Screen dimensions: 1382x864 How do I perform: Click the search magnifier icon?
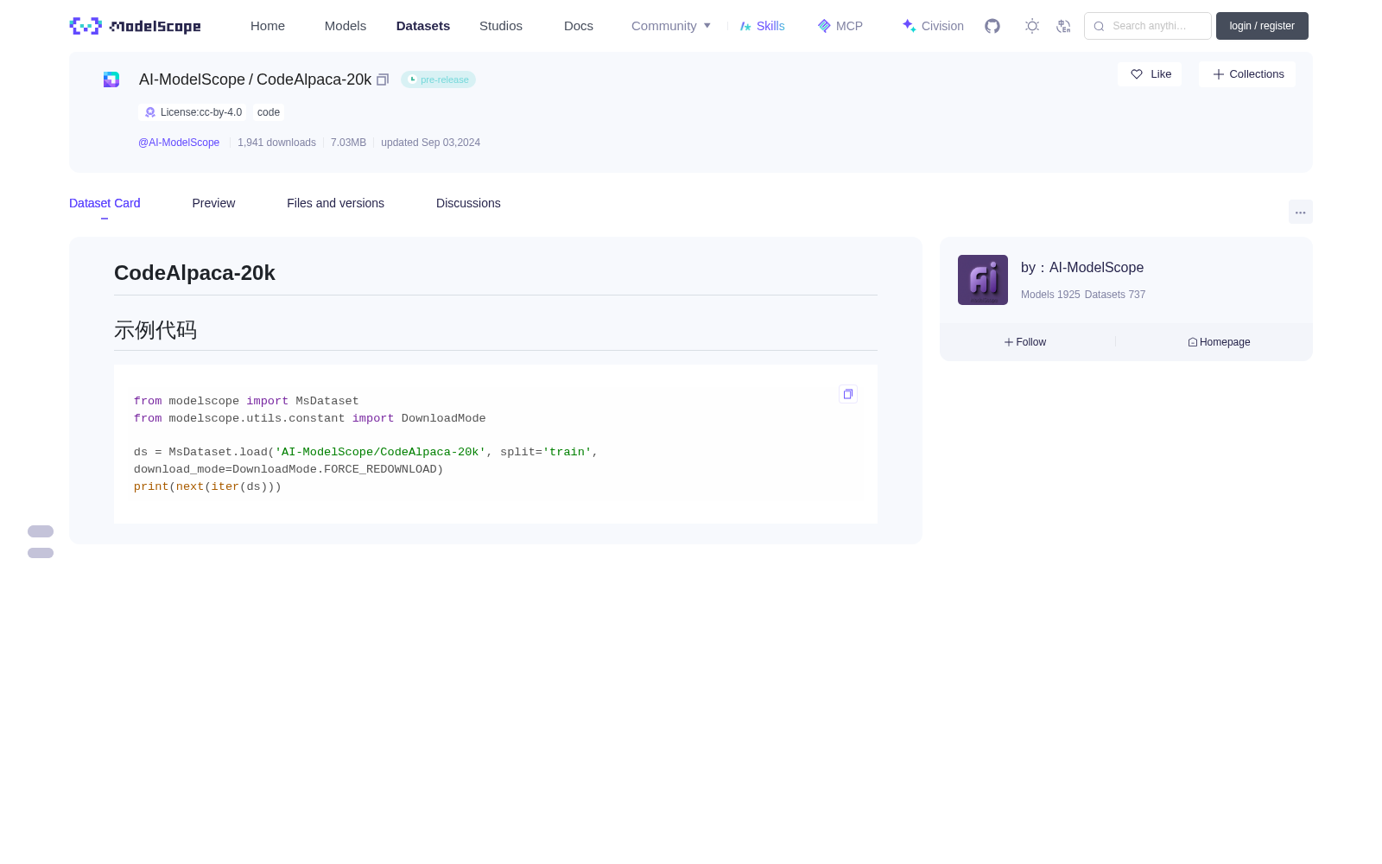[x=1099, y=26]
